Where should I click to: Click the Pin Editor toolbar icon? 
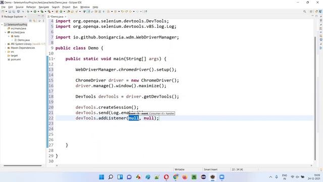coord(146,12)
